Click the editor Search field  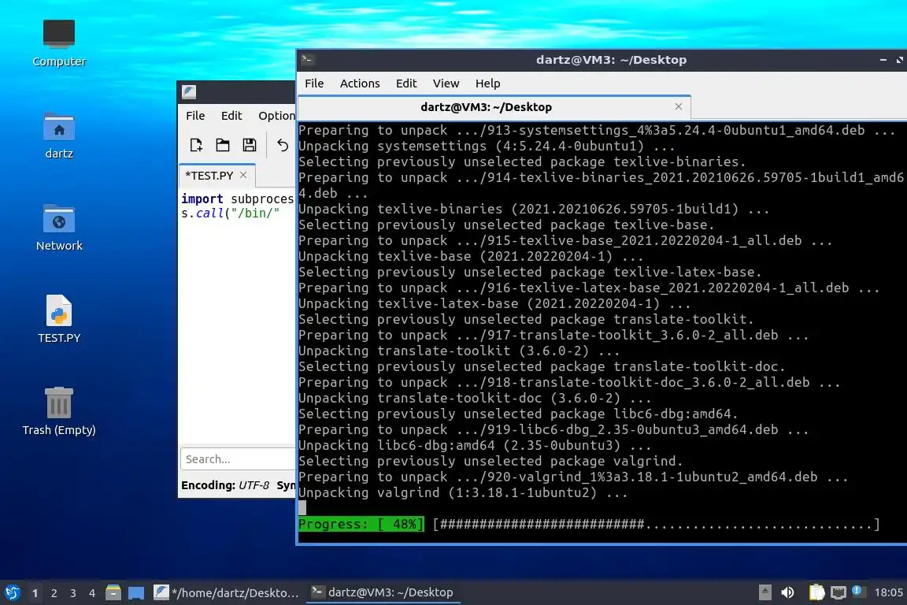pos(238,458)
